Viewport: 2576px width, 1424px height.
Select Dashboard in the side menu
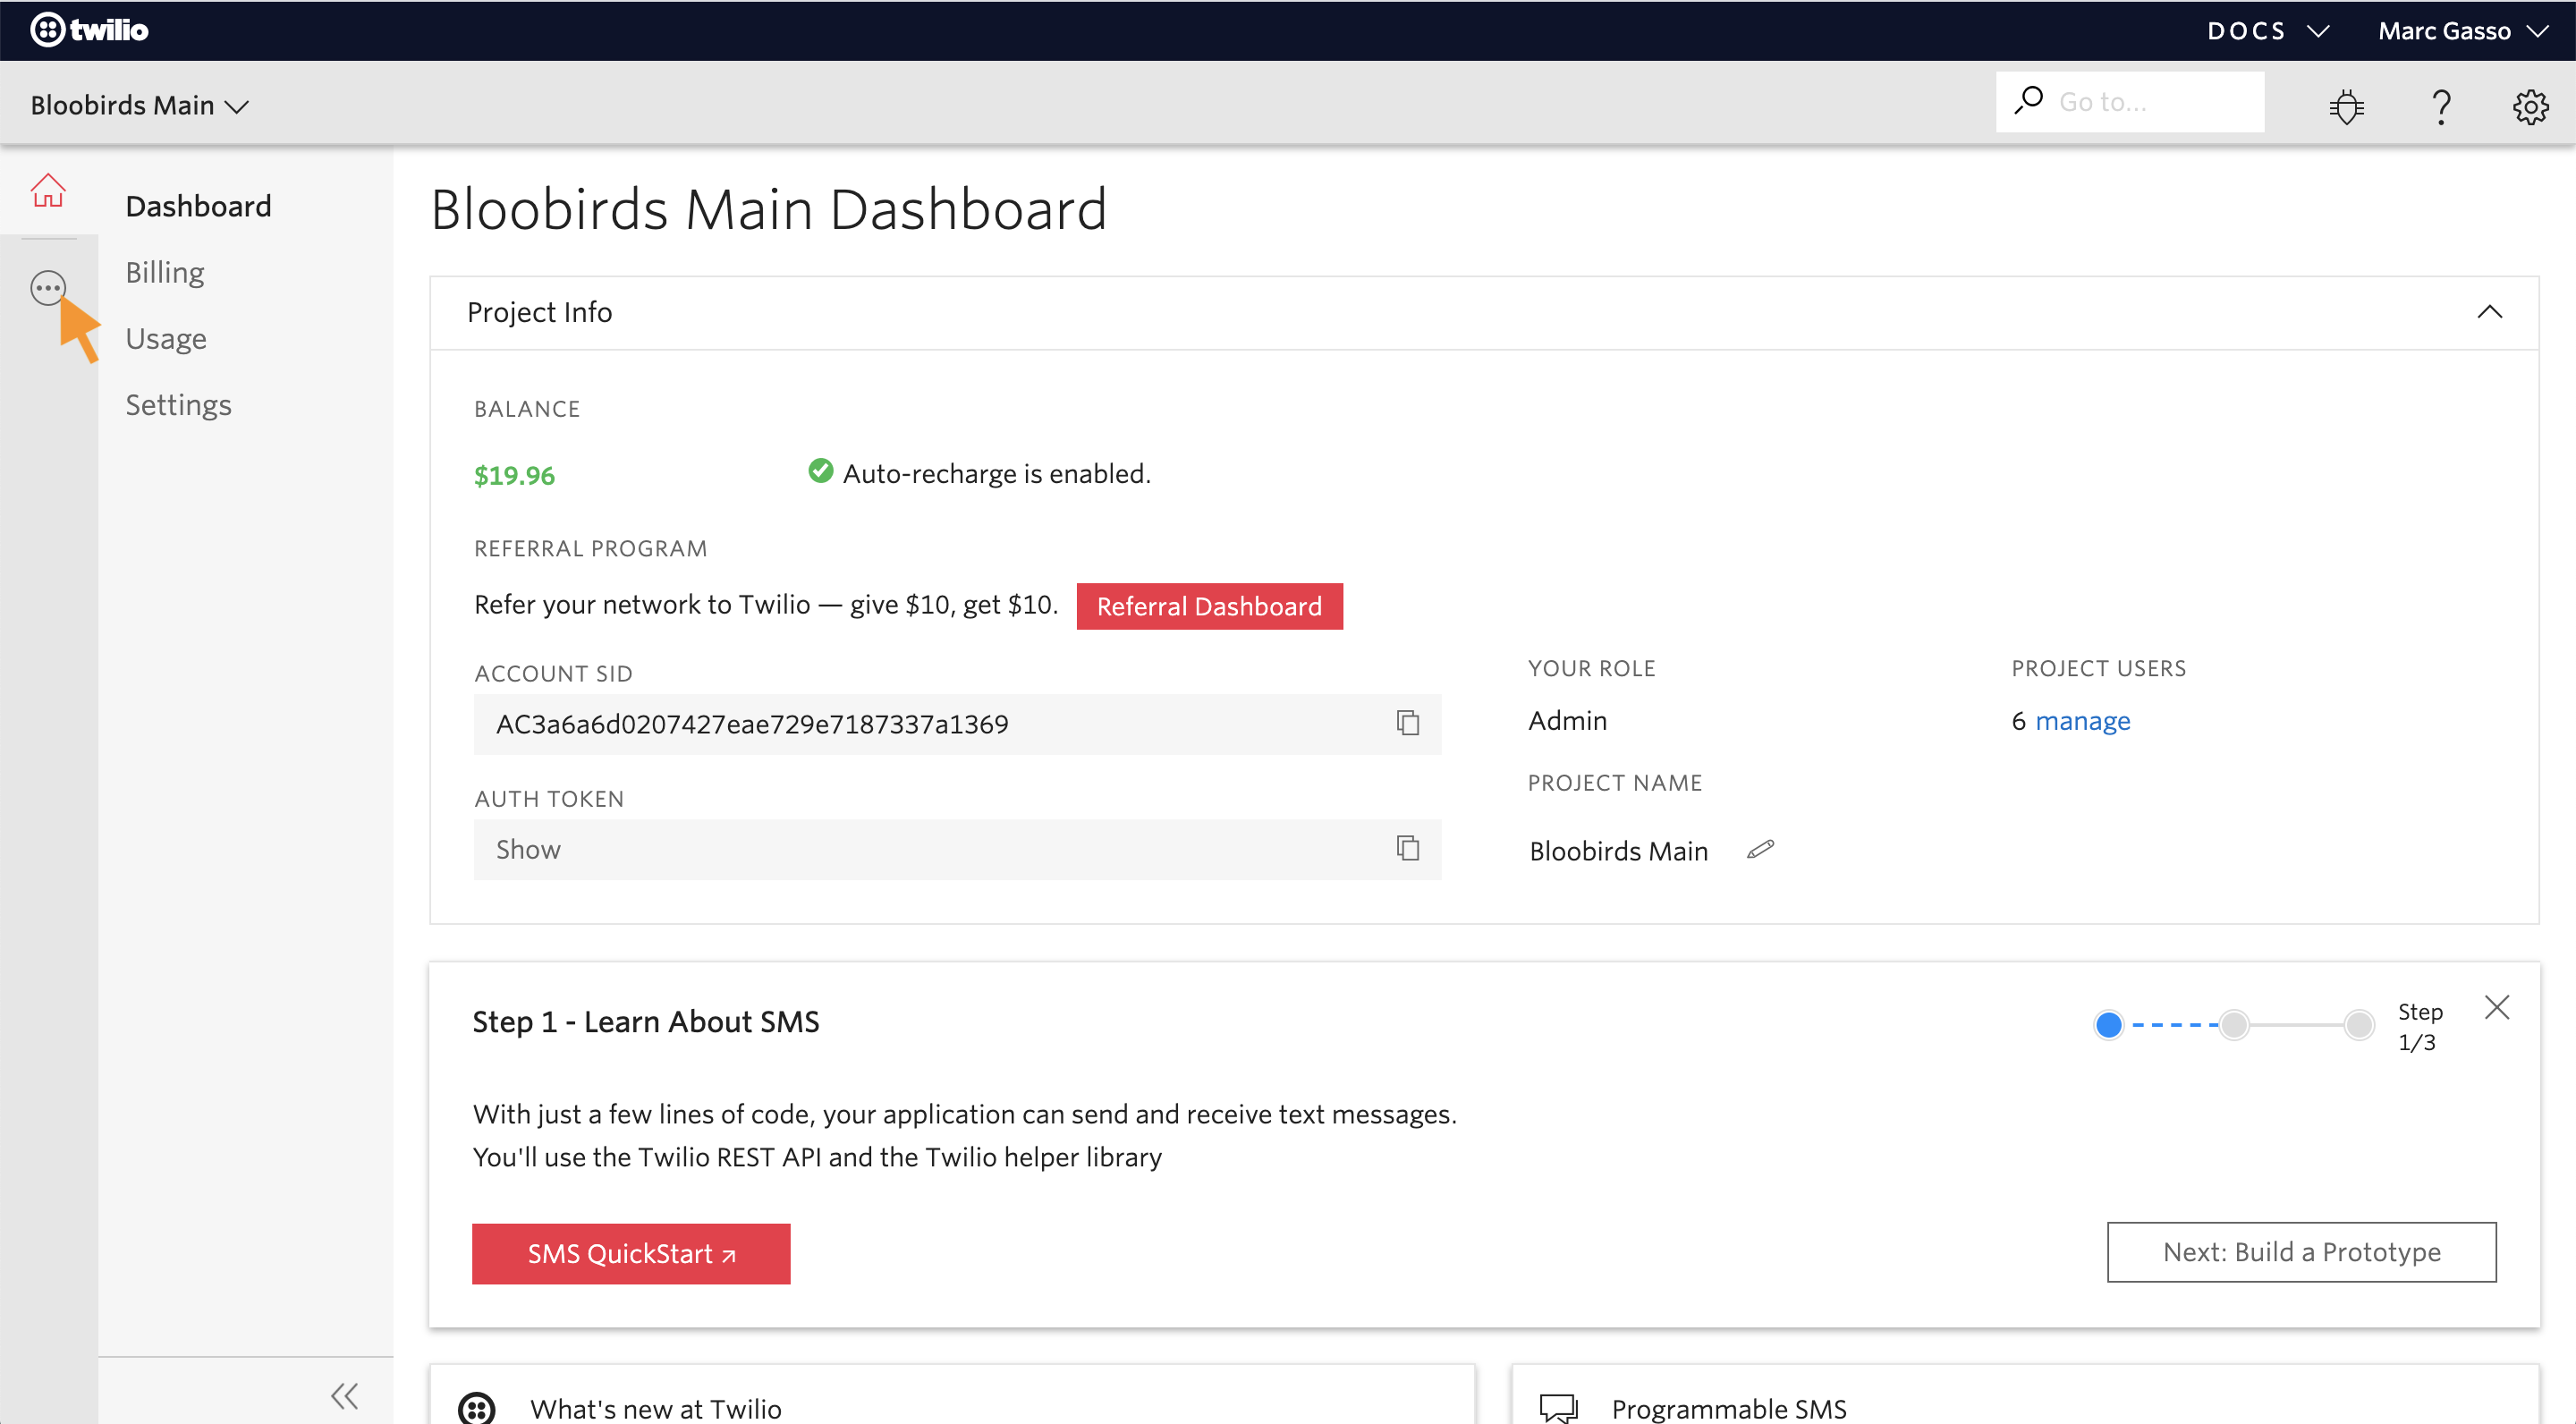(198, 206)
